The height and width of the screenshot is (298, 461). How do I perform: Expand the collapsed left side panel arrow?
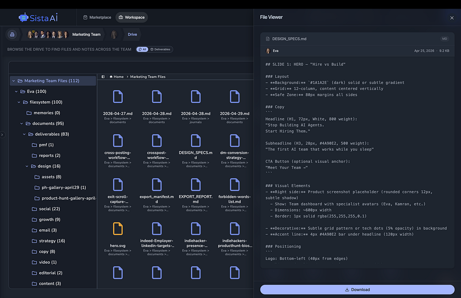(2, 135)
